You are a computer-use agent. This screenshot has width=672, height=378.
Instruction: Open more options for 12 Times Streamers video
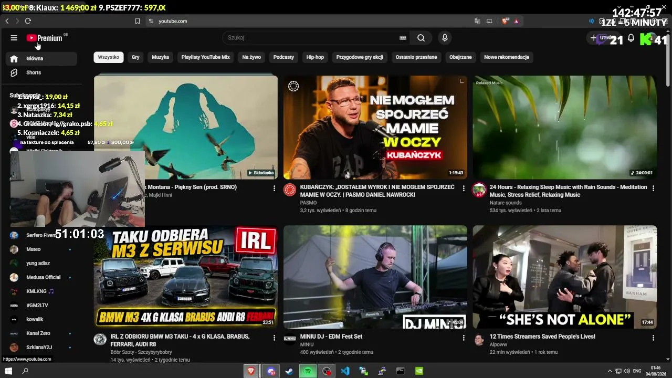653,338
